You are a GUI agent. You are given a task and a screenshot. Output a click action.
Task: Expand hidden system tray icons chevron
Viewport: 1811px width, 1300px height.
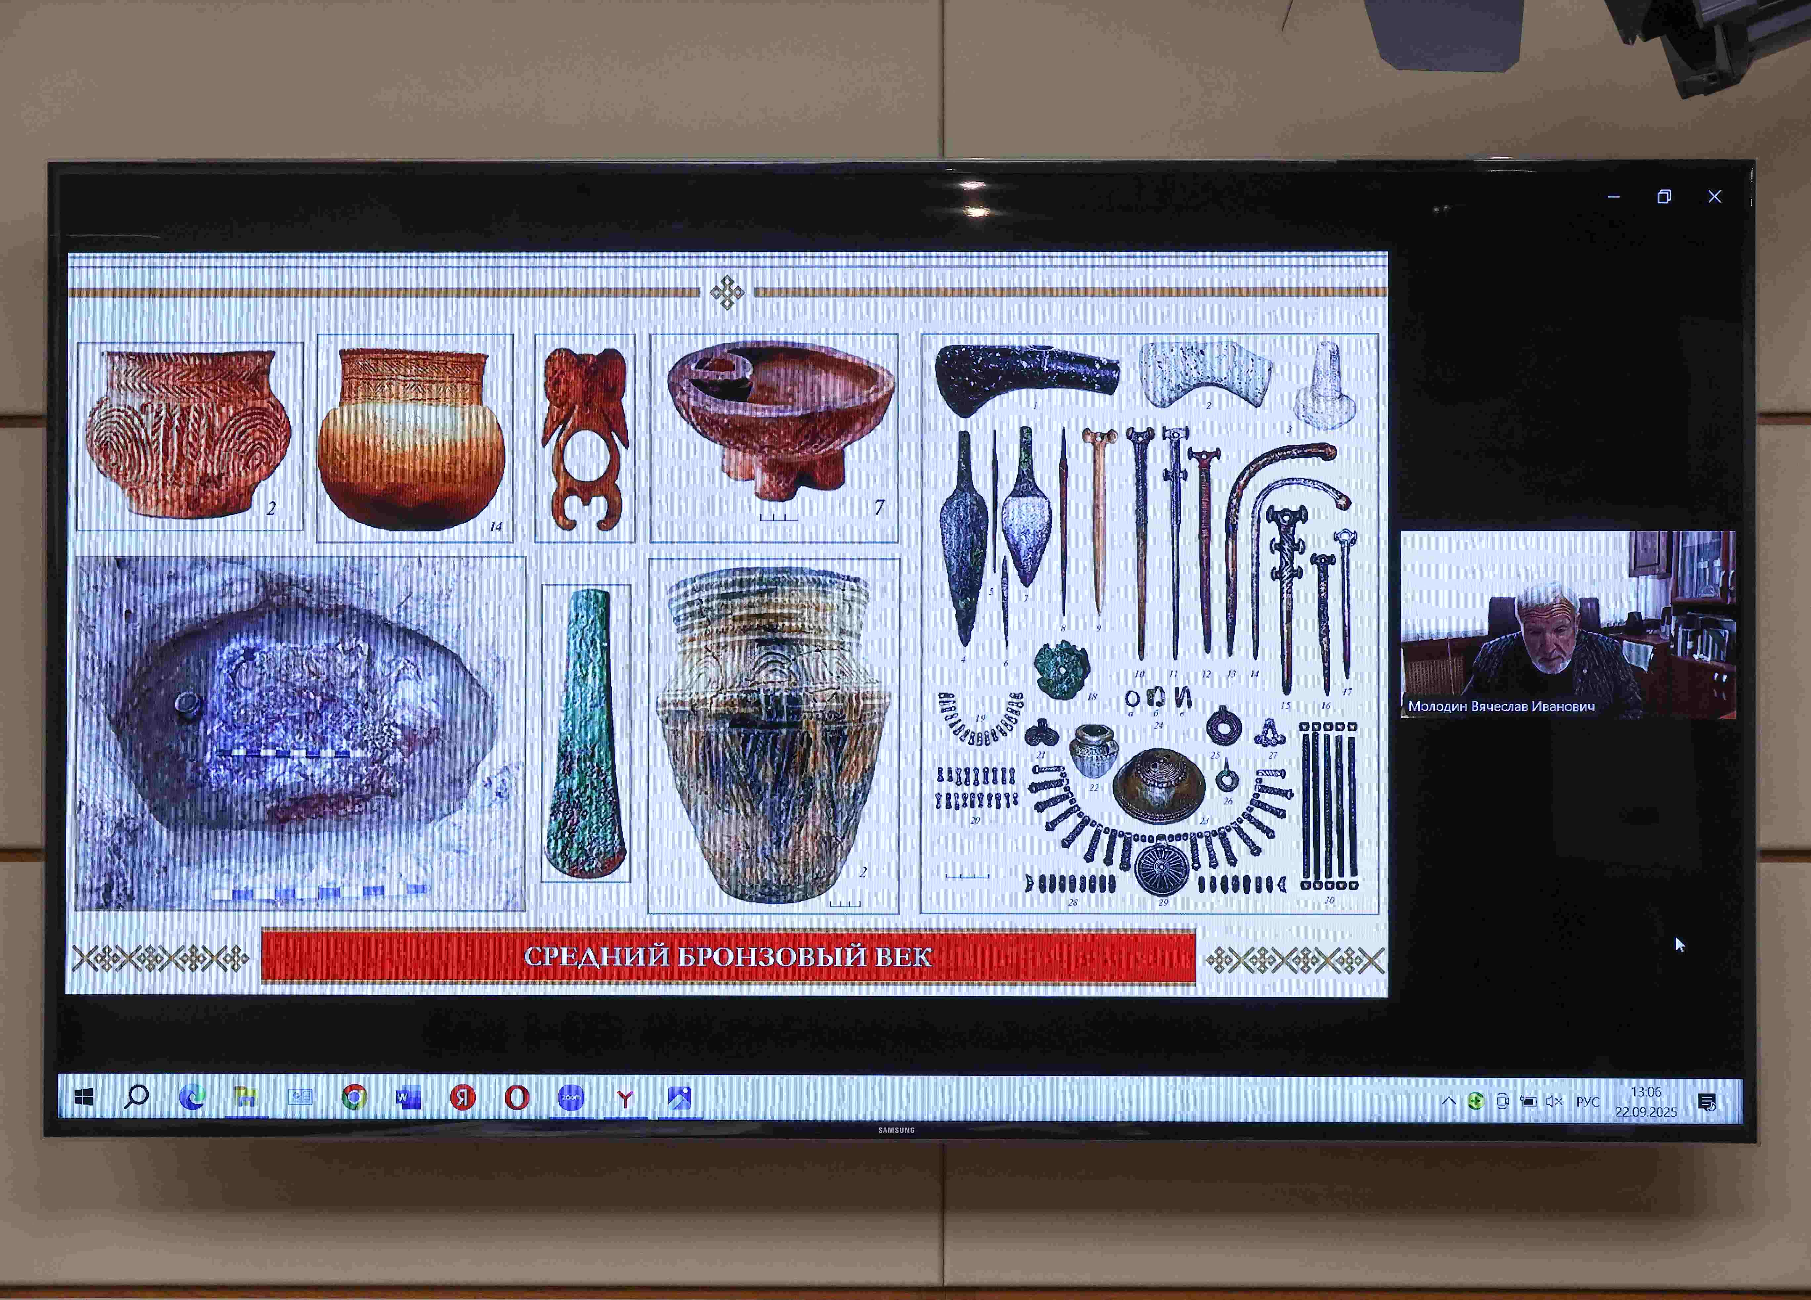pyautogui.click(x=1448, y=1101)
